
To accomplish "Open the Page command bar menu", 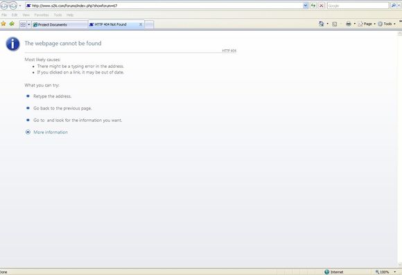I will click(x=367, y=24).
